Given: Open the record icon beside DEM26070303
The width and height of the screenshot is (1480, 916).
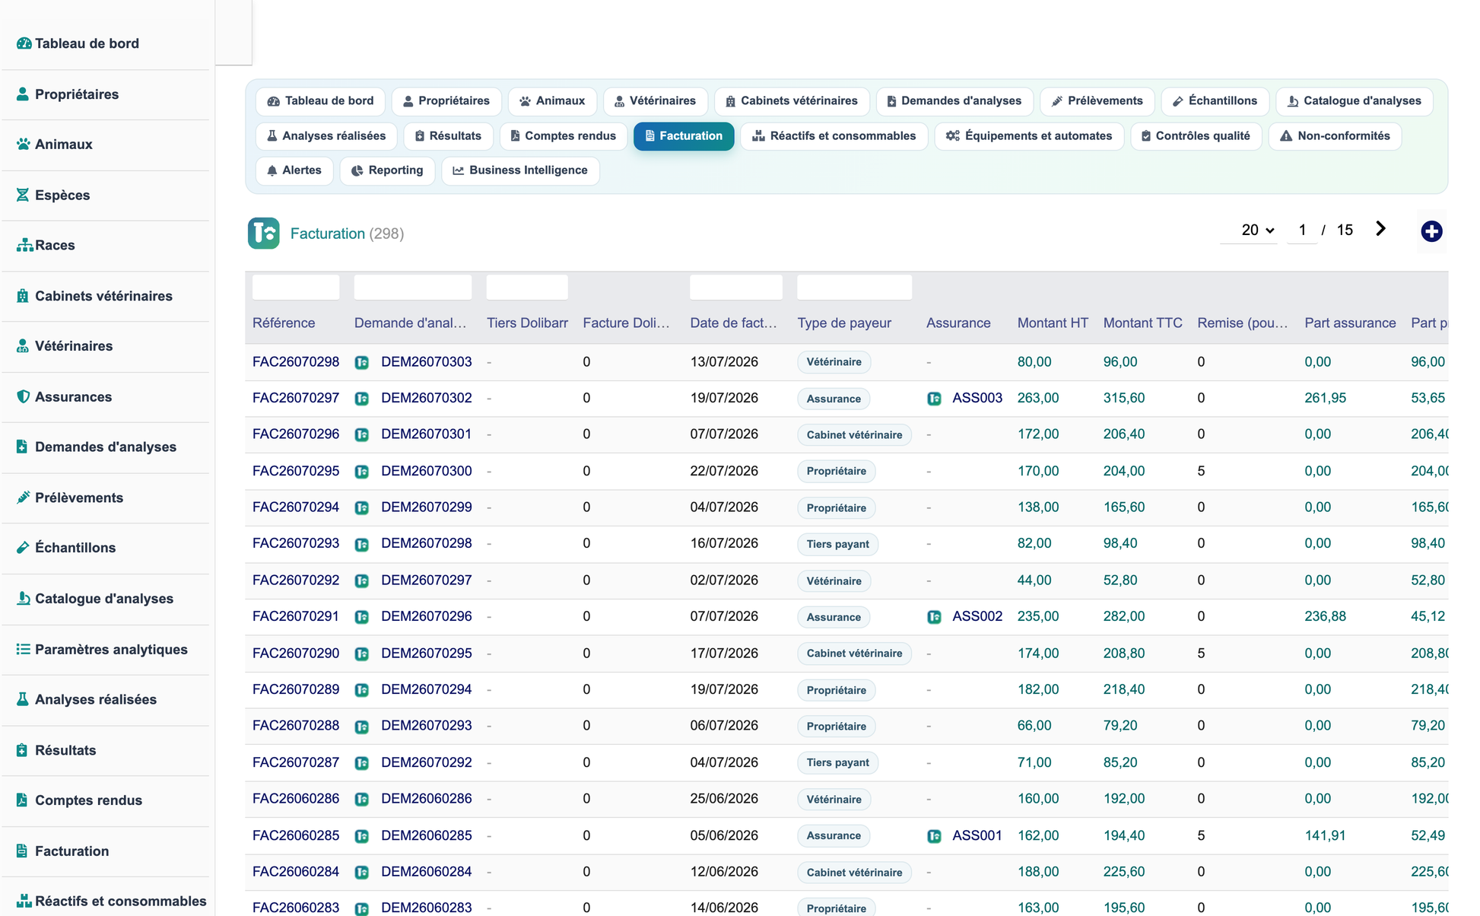Looking at the screenshot, I should (x=362, y=362).
